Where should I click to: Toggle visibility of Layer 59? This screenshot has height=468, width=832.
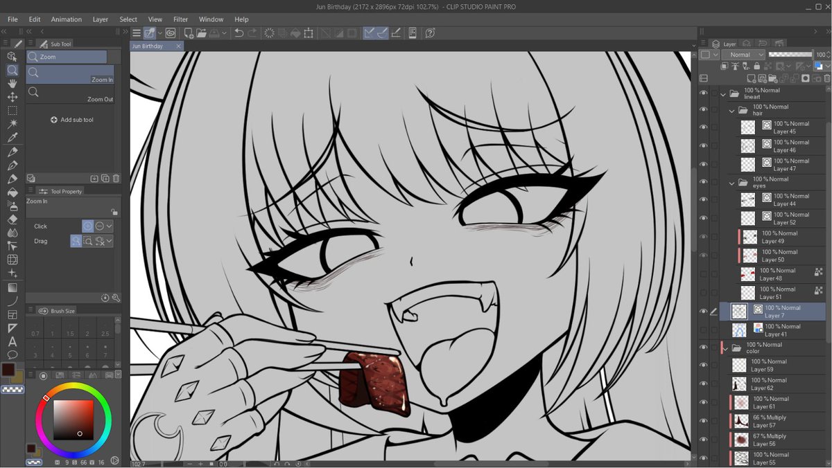(x=704, y=366)
